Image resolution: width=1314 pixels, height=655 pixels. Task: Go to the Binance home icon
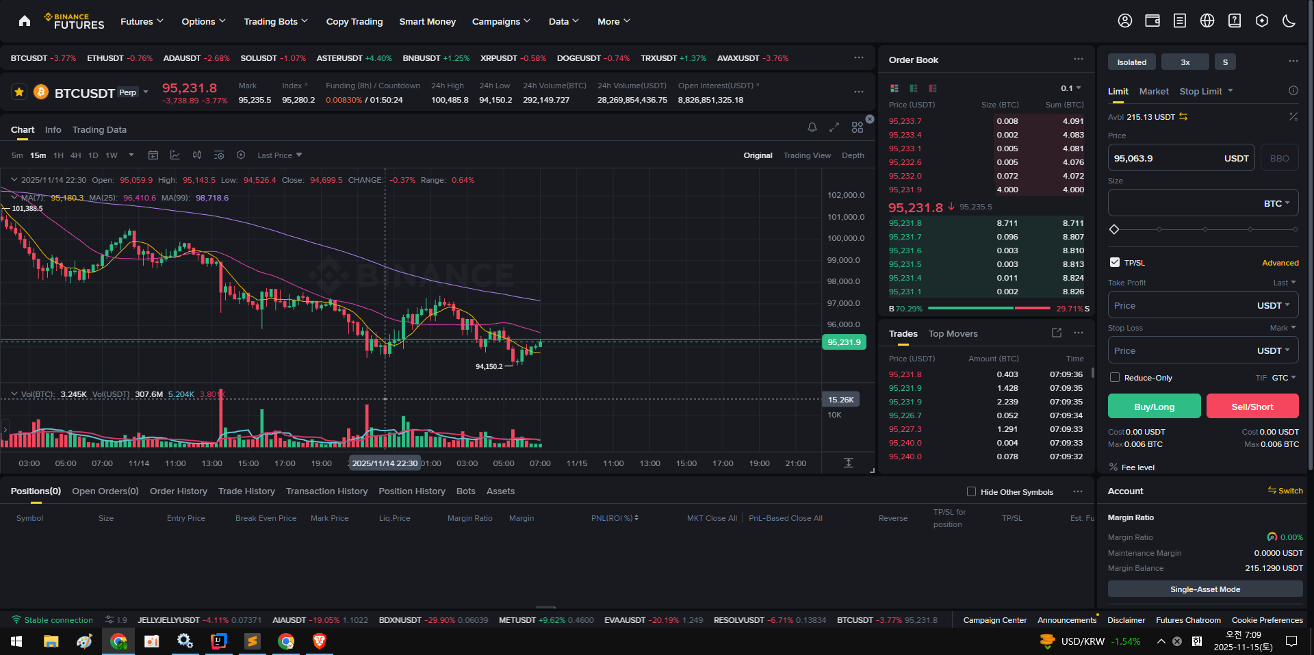coord(25,21)
